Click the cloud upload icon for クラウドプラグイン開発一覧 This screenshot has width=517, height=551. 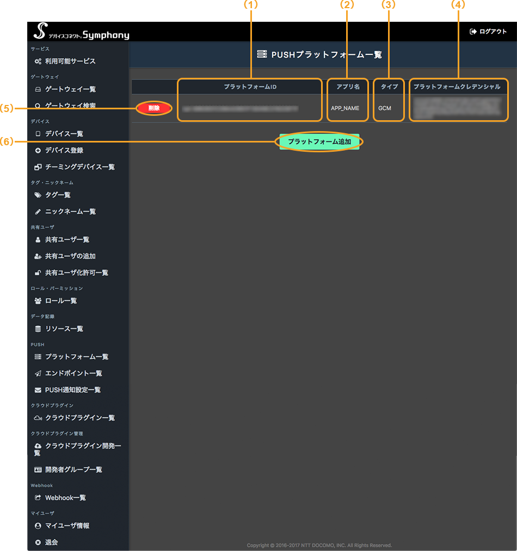pos(38,446)
